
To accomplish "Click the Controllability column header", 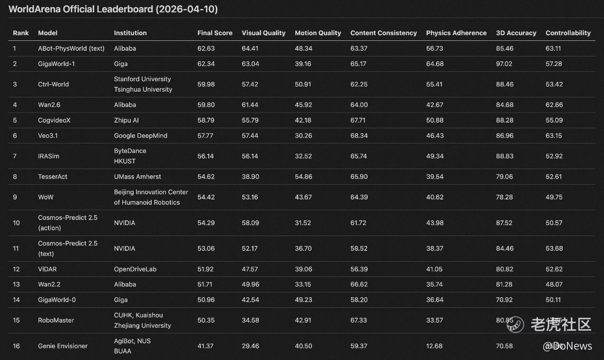I will pos(568,33).
